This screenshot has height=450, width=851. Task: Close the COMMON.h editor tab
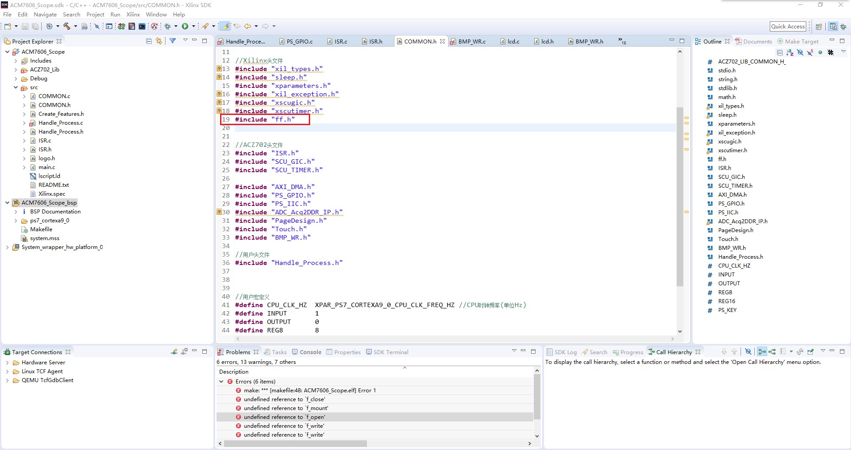click(442, 41)
